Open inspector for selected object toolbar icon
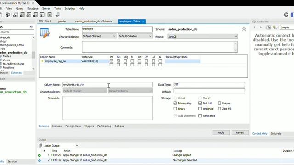294x165 pixels. (7, 15)
